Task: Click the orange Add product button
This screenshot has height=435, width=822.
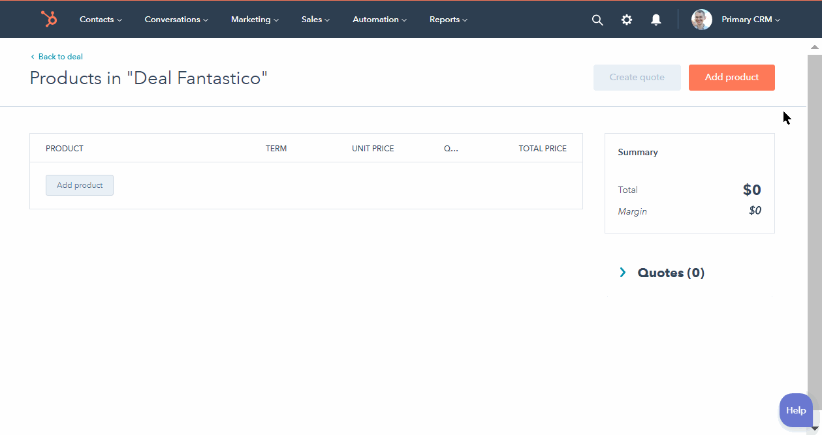Action: [x=731, y=77]
